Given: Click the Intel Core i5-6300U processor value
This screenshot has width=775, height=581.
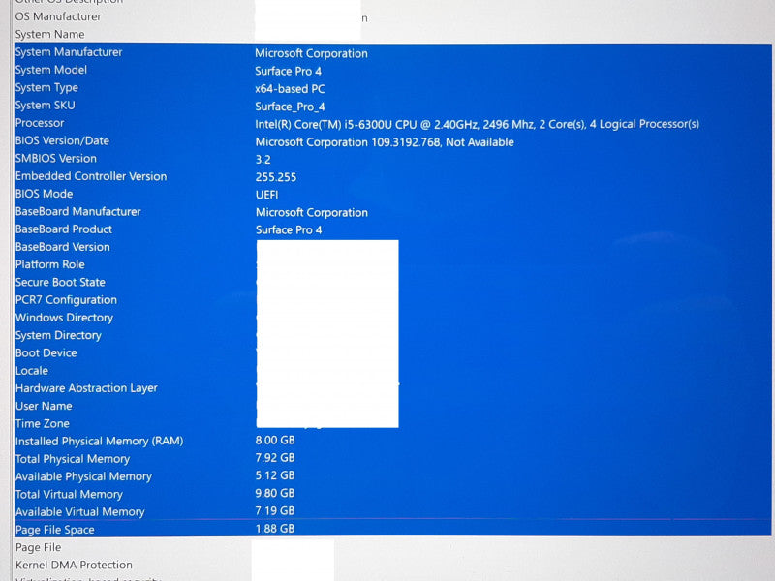Looking at the screenshot, I should 477,124.
